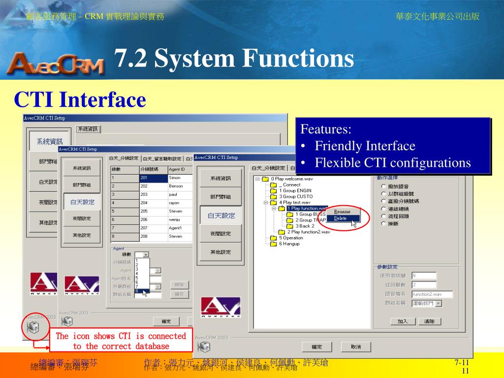Click the Agent ID column header
504x378 pixels.
[x=180, y=169]
